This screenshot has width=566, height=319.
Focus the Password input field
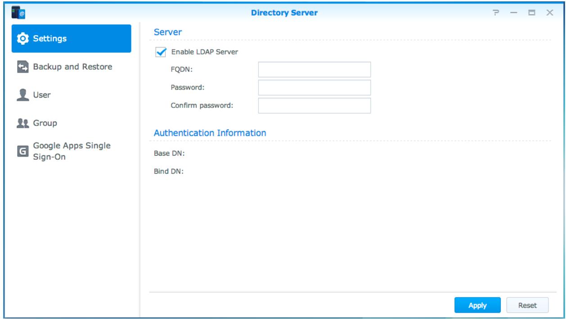(x=314, y=88)
